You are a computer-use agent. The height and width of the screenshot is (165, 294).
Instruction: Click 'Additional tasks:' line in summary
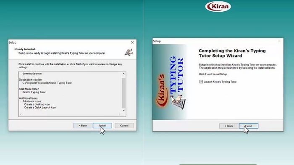(29, 98)
